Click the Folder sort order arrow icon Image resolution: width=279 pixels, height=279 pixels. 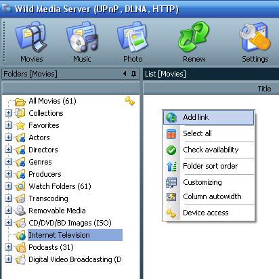pos(171,167)
